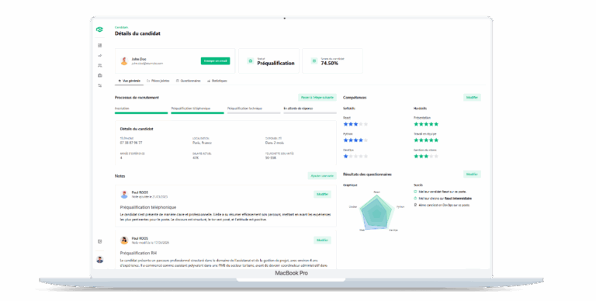This screenshot has width=596, height=301.
Task: Click the swap arrows icon in the sidebar
Action: click(100, 85)
